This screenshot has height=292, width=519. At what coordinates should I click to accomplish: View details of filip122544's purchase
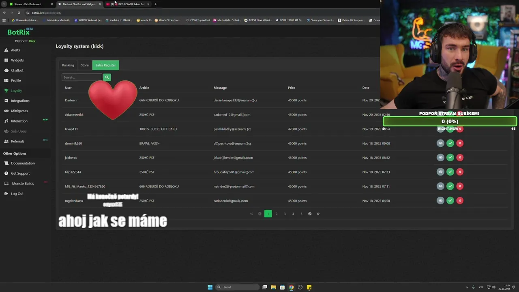tap(440, 172)
